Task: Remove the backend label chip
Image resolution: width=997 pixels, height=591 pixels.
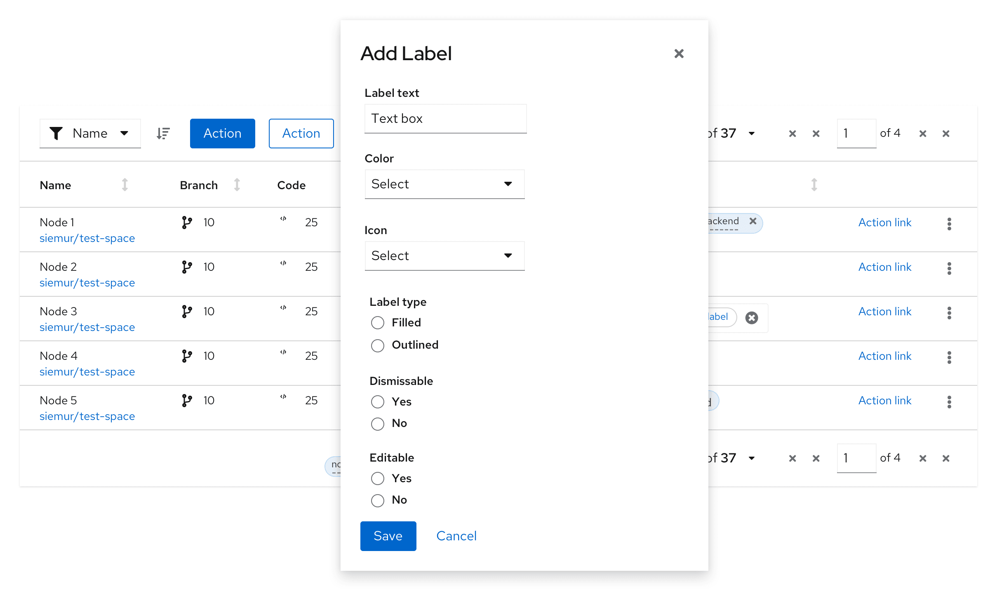Action: point(753,221)
